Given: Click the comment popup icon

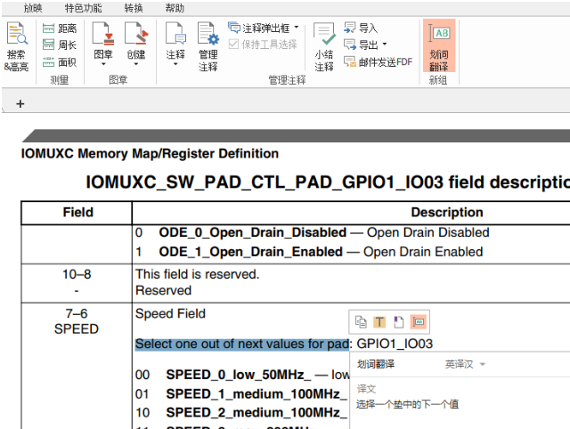Looking at the screenshot, I should click(x=234, y=28).
